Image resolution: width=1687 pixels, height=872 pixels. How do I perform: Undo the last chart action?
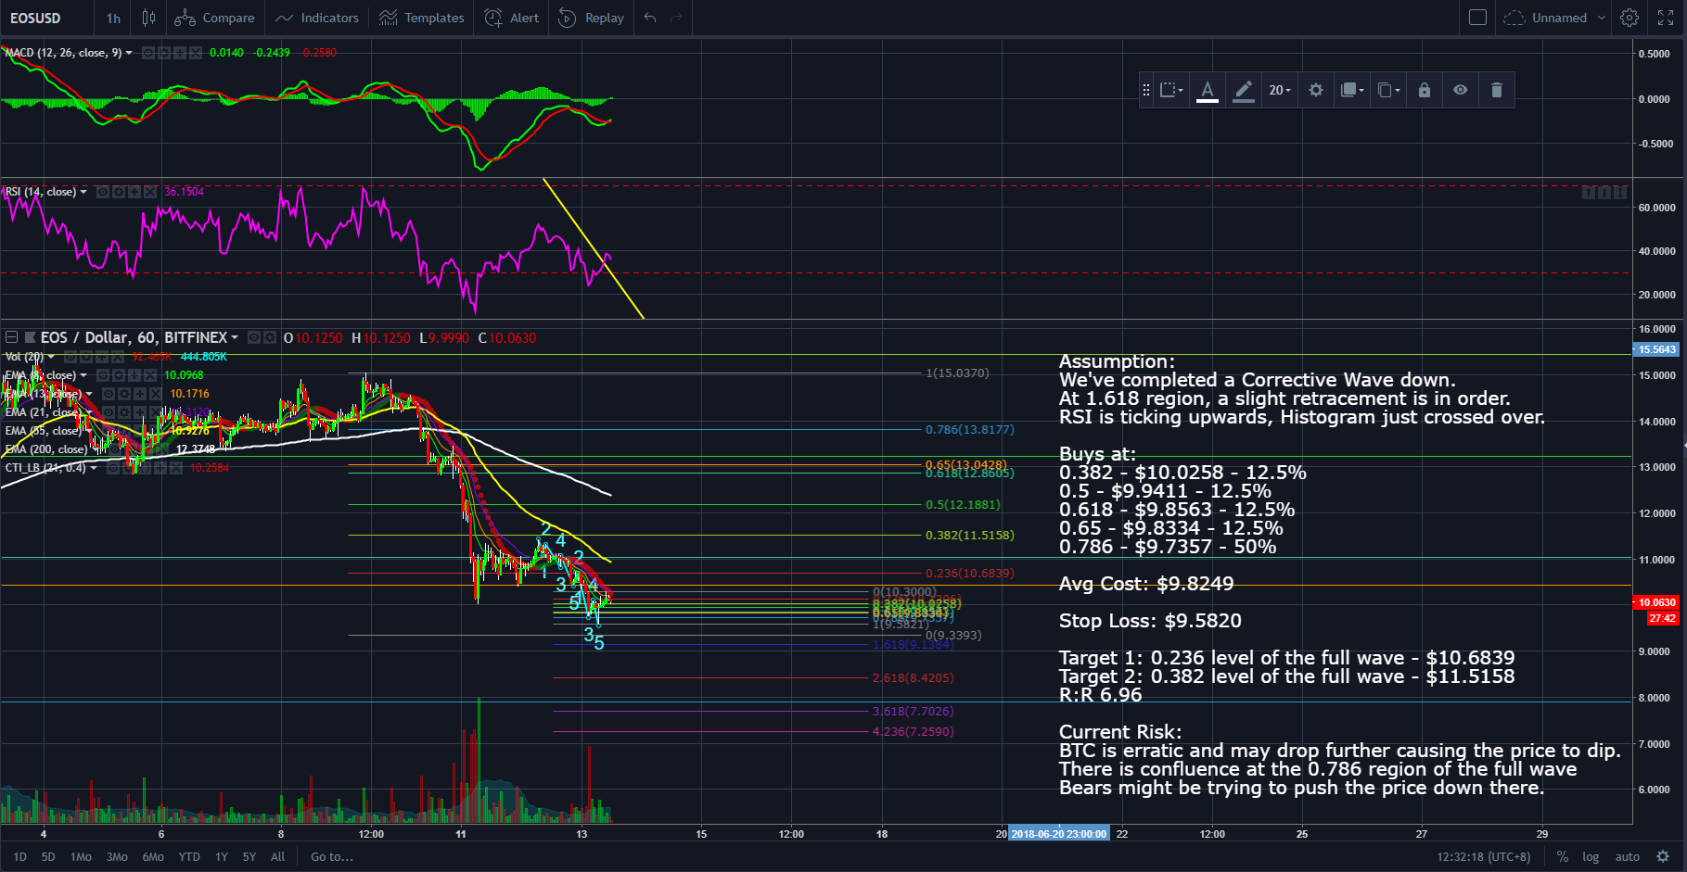[x=650, y=18]
